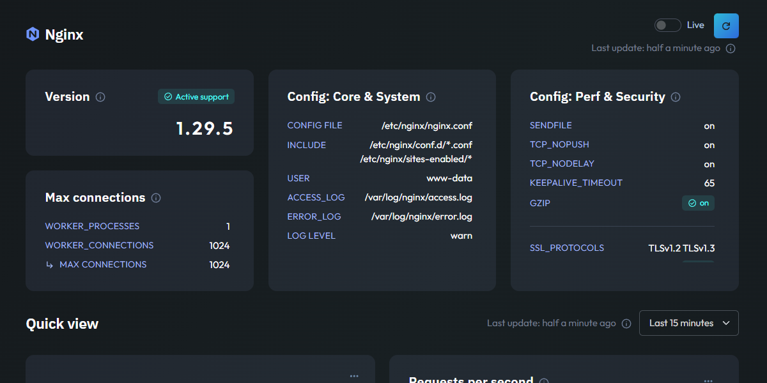
Task: Click the MAX CONNECTIONS label
Action: click(x=103, y=264)
